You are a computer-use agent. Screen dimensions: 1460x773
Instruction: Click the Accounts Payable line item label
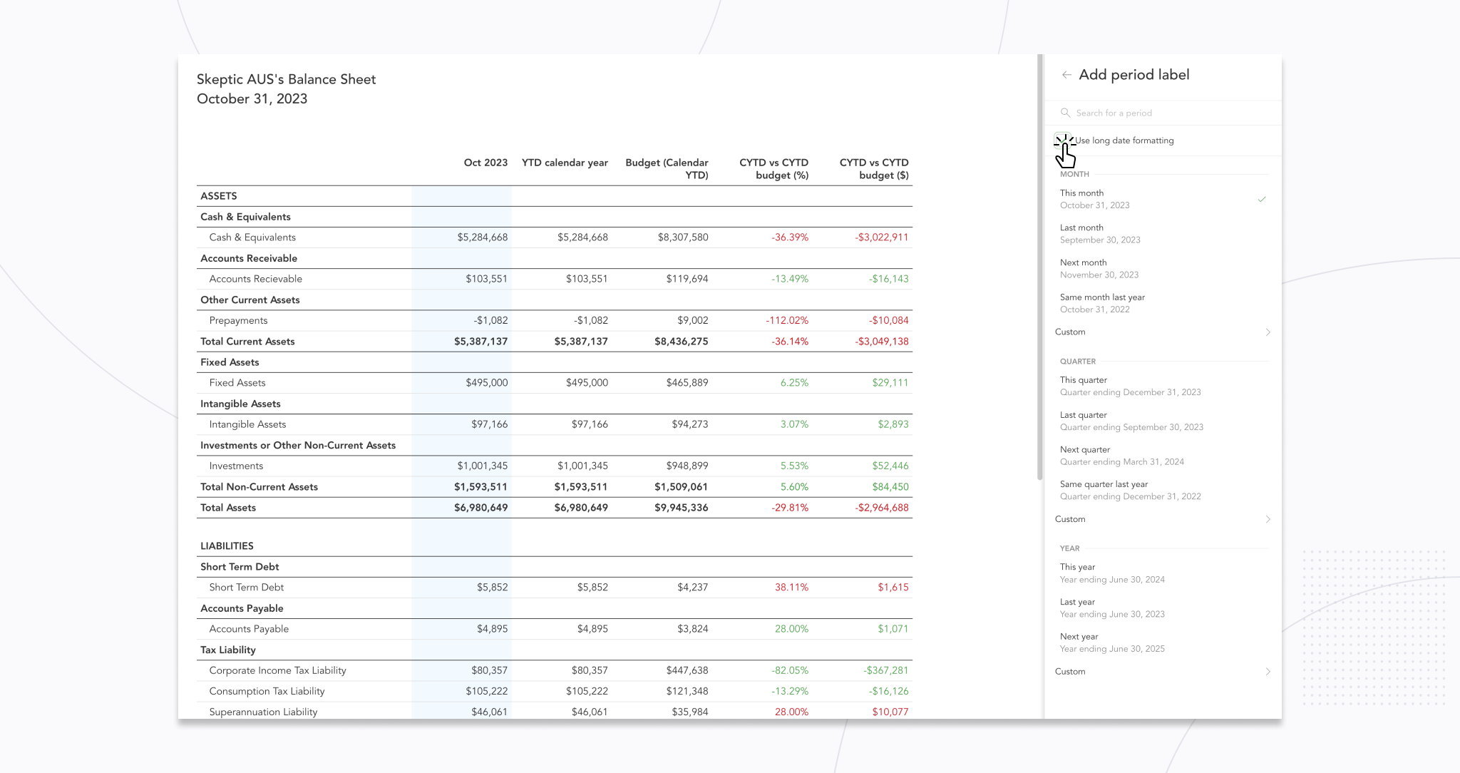[x=249, y=630]
